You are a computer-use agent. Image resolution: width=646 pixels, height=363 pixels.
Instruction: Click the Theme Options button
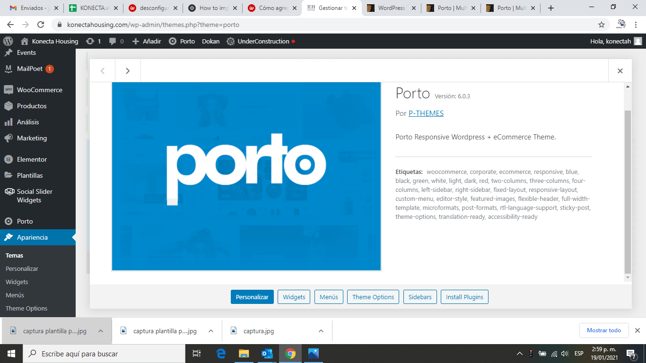tap(373, 297)
